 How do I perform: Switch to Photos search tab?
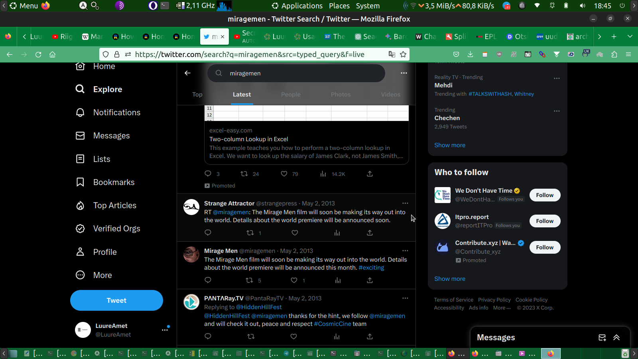tap(341, 95)
